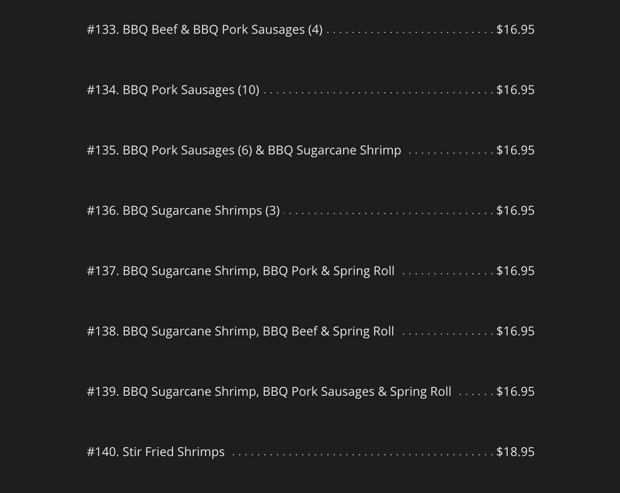Select the price next to item #137

point(515,271)
